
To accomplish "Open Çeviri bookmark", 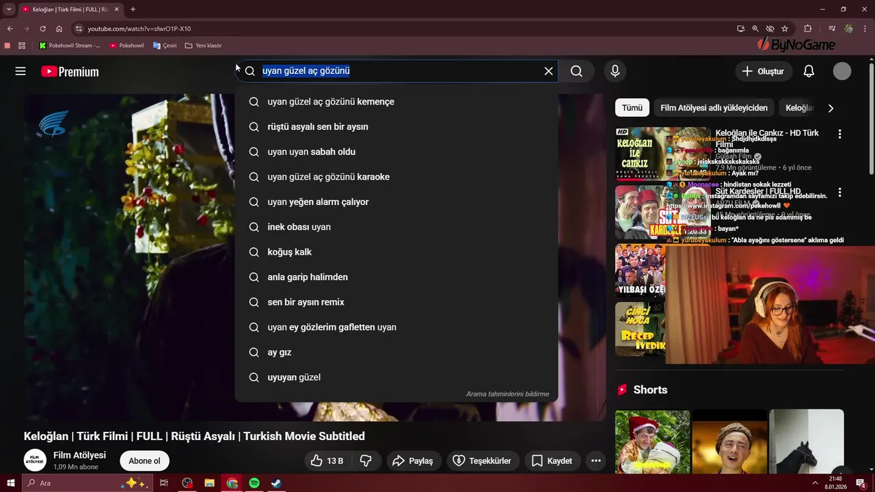I will pyautogui.click(x=165, y=46).
